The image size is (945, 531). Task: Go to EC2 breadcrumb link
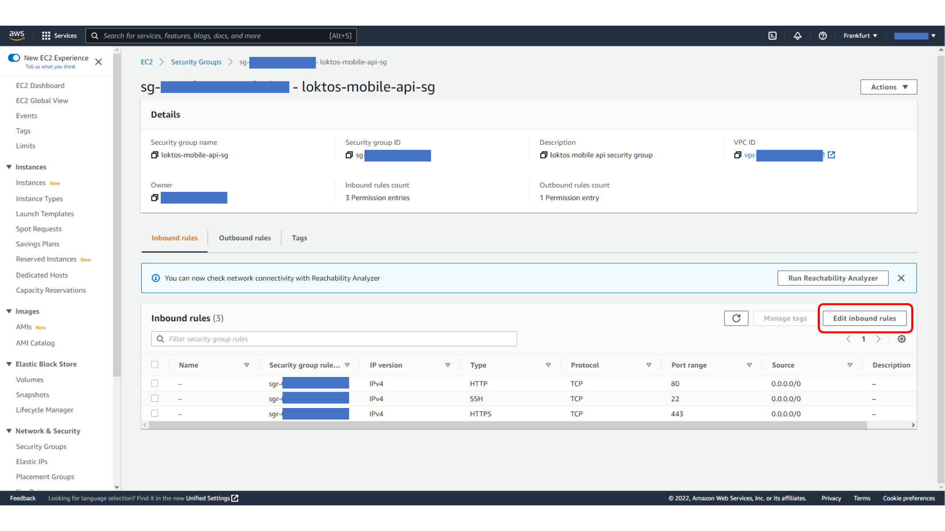point(147,62)
